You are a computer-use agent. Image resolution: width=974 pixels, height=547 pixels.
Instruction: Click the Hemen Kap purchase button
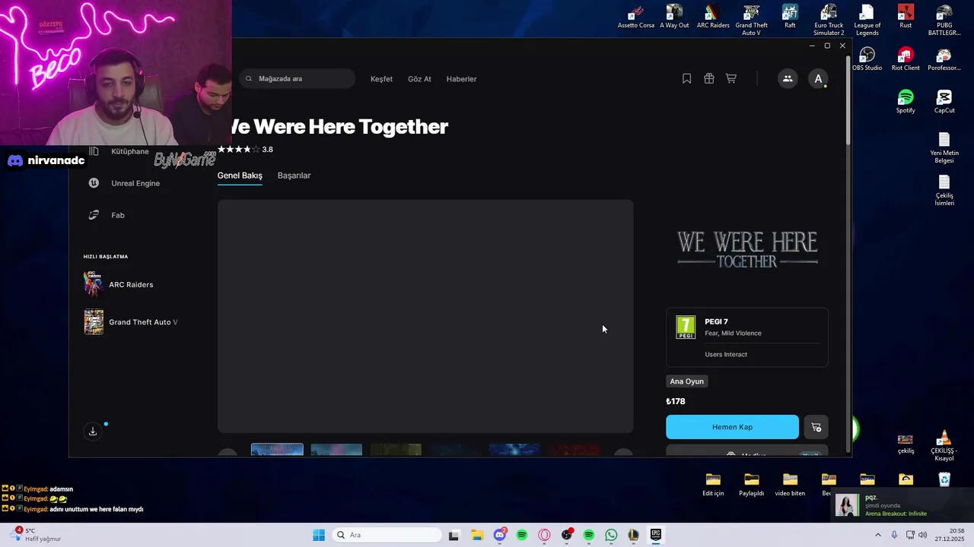coord(732,427)
